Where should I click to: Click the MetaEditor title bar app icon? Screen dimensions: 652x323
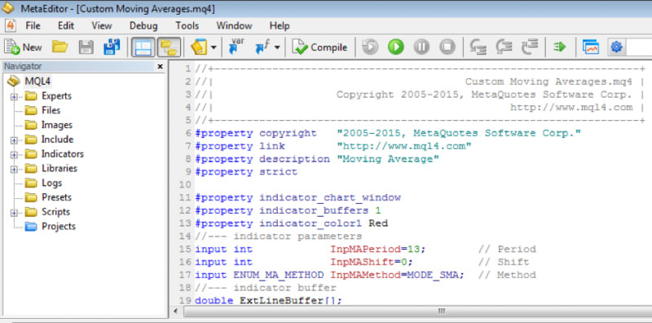pos(7,7)
